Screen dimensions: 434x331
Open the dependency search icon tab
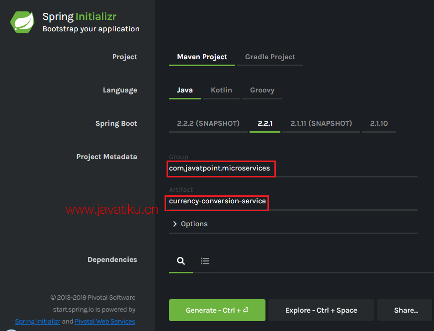(181, 261)
